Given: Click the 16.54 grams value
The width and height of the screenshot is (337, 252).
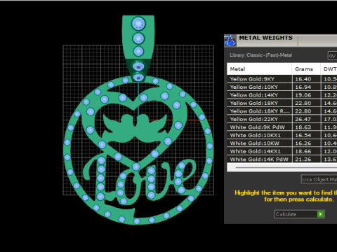Looking at the screenshot, I should (303, 136).
